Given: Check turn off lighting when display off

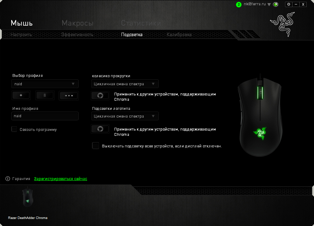Looking at the screenshot, I should point(96,146).
